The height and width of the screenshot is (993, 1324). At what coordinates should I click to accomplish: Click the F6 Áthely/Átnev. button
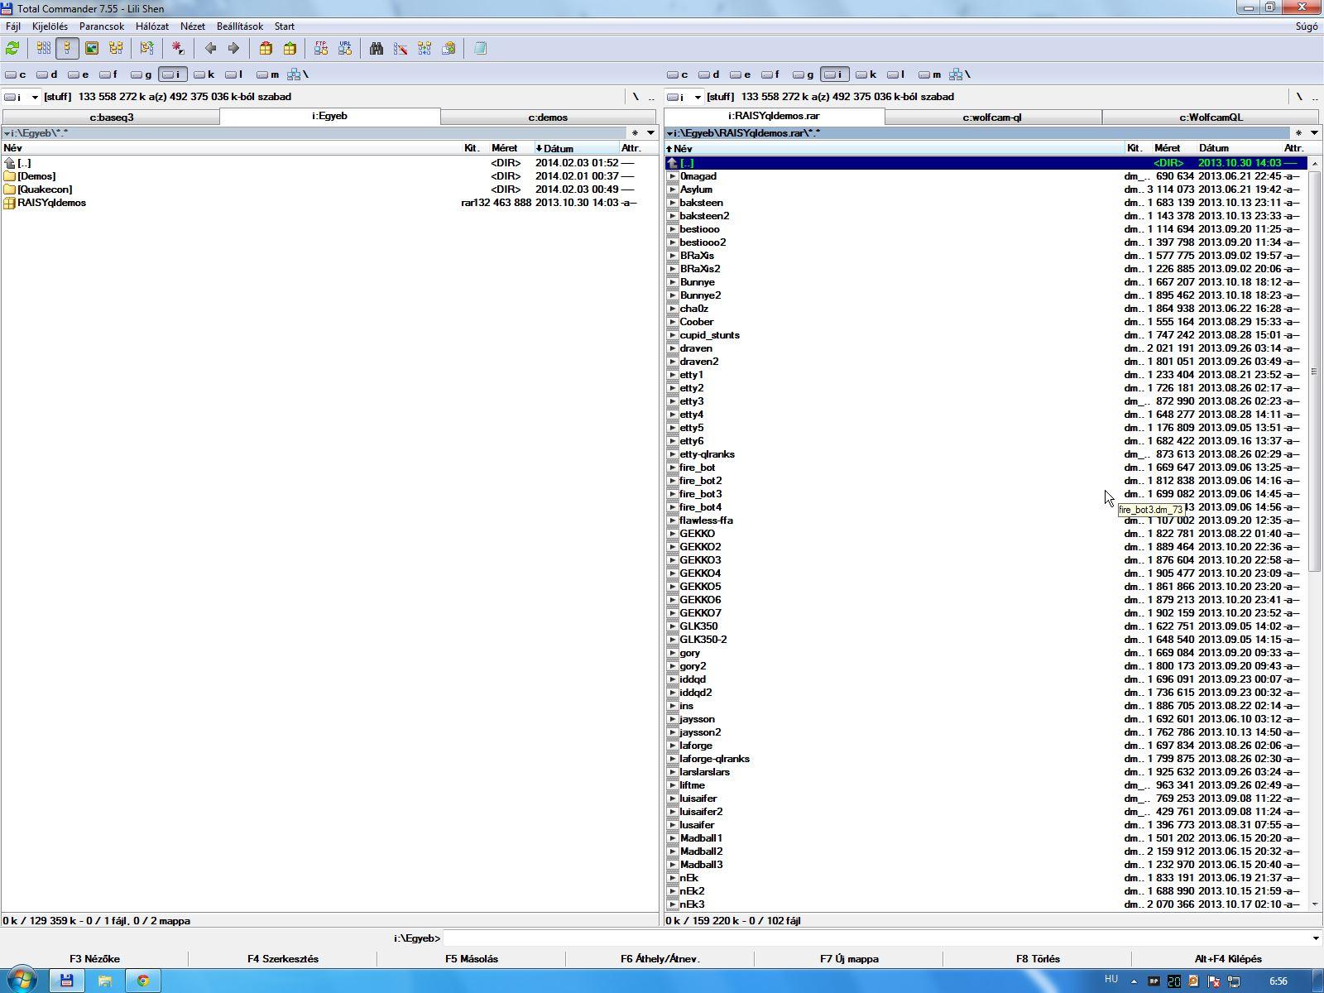[660, 959]
